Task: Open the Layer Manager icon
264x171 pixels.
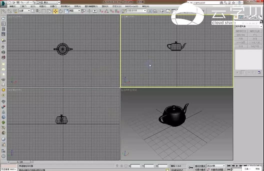Action: point(162,11)
